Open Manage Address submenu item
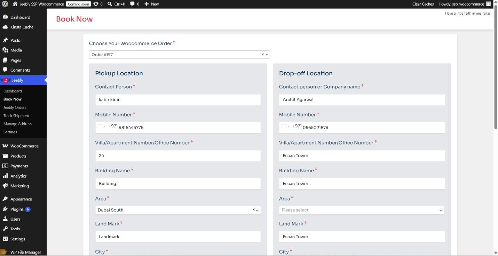Screen dimensions: 498x256 [x=17, y=124]
